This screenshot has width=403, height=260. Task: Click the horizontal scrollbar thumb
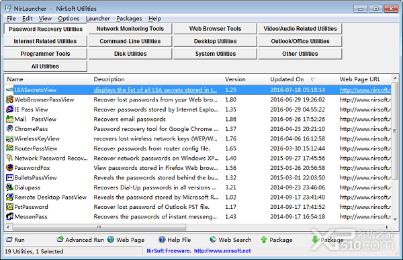[99, 227]
